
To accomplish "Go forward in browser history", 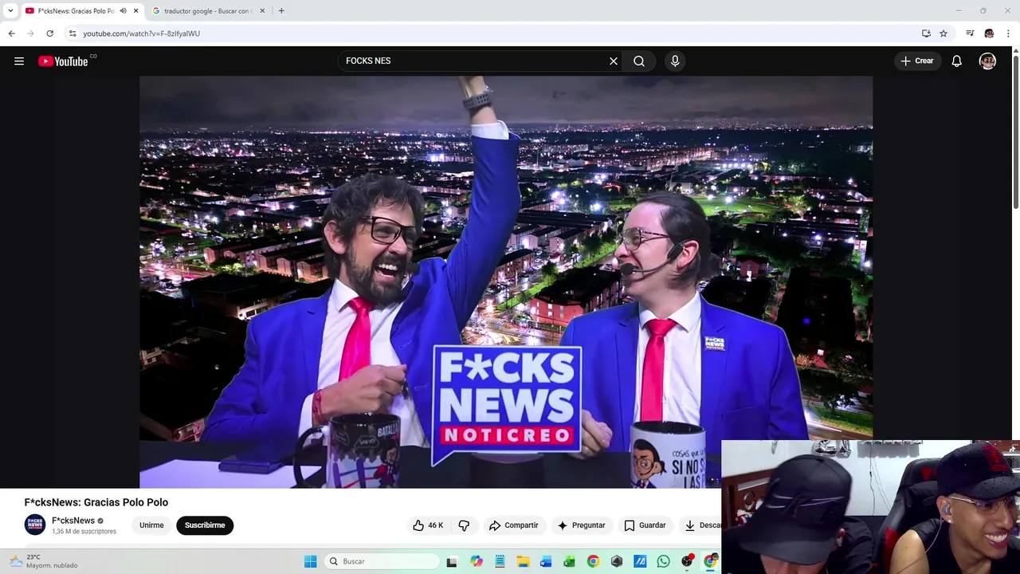I will (31, 33).
